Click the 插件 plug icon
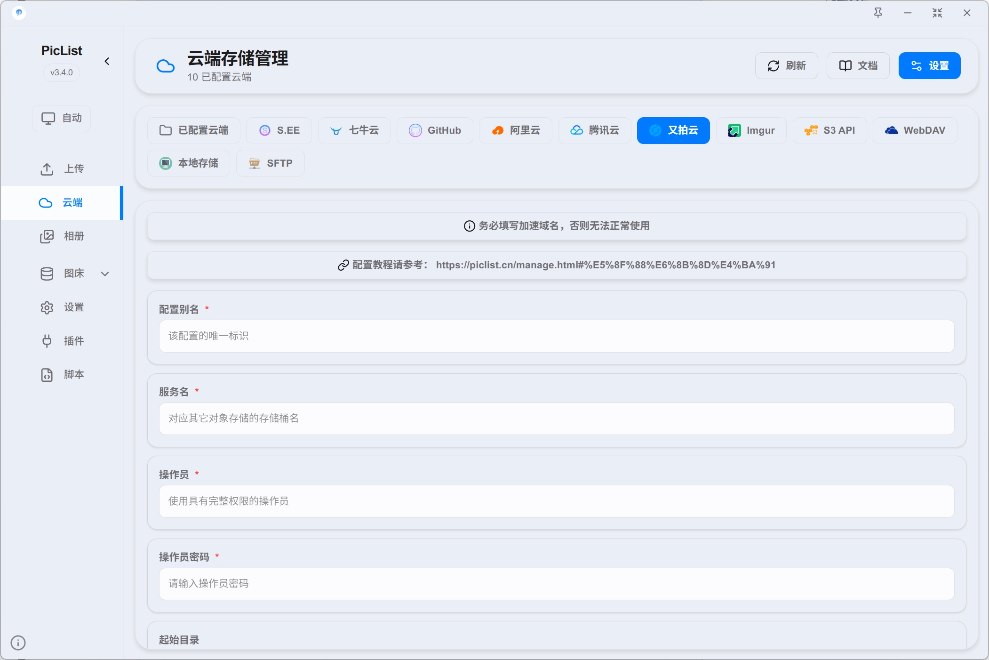Screen dimensions: 989x660 47,341
